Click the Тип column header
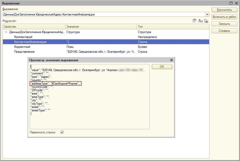The image size is (240, 161). [x=173, y=27]
